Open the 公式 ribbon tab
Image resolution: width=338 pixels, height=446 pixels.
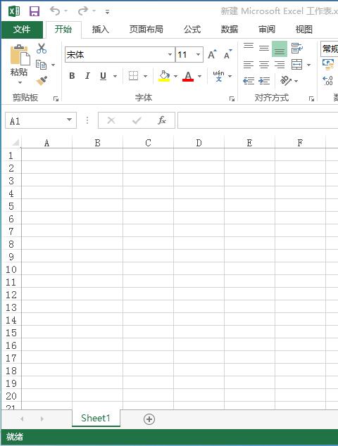[192, 30]
